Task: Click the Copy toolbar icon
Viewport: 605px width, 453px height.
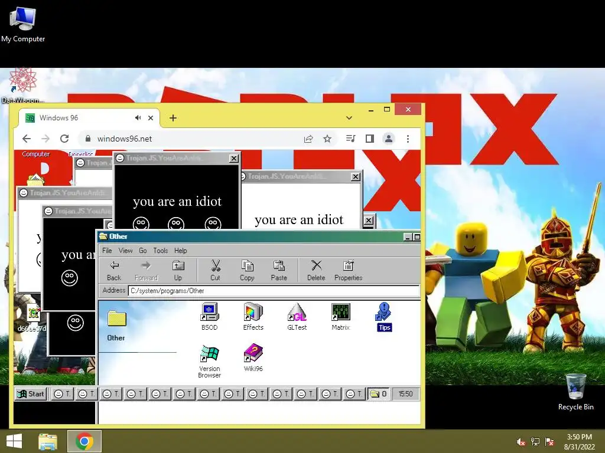Action: [x=247, y=271]
